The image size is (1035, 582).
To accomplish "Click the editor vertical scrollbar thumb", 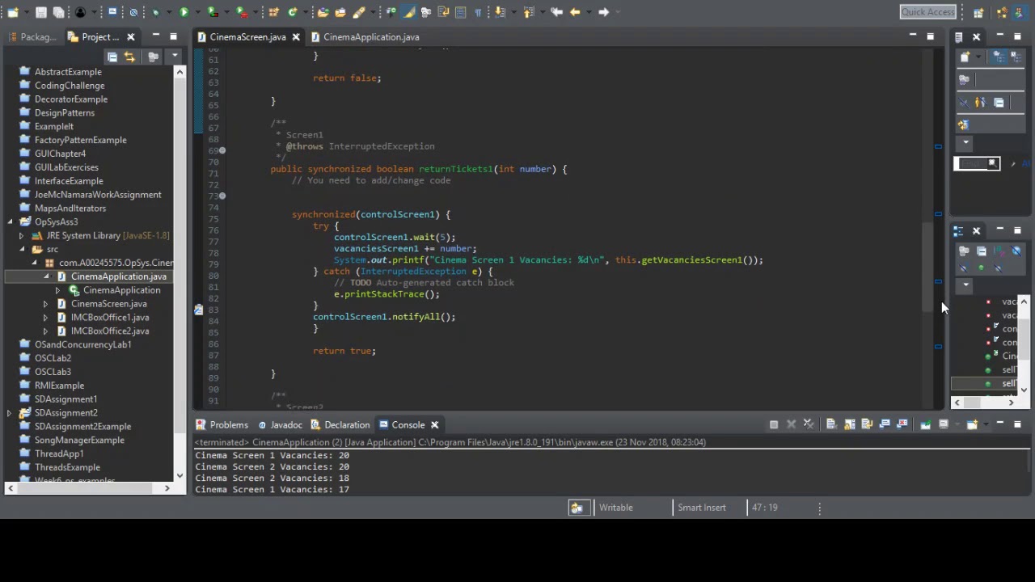I will (x=927, y=267).
